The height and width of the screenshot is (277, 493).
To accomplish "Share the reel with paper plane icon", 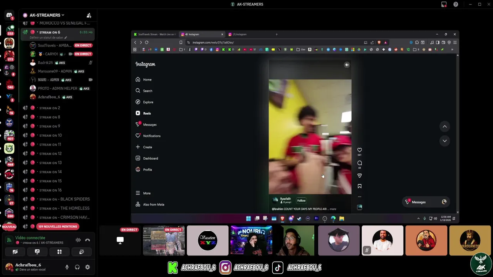I will pyautogui.click(x=359, y=176).
